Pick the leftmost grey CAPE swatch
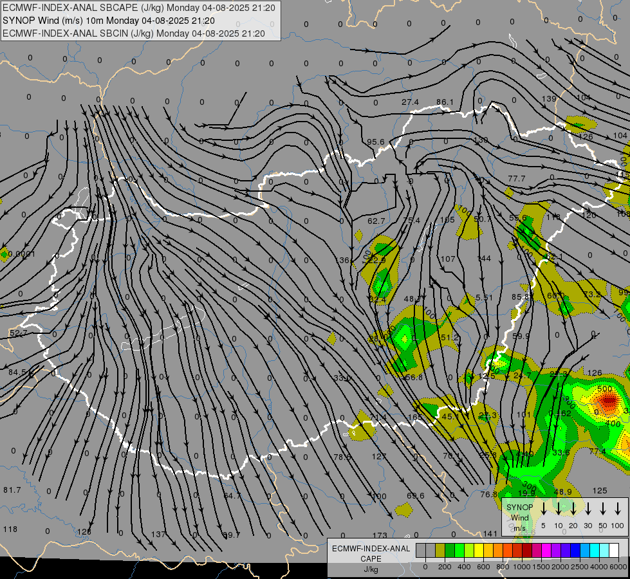 pyautogui.click(x=421, y=551)
